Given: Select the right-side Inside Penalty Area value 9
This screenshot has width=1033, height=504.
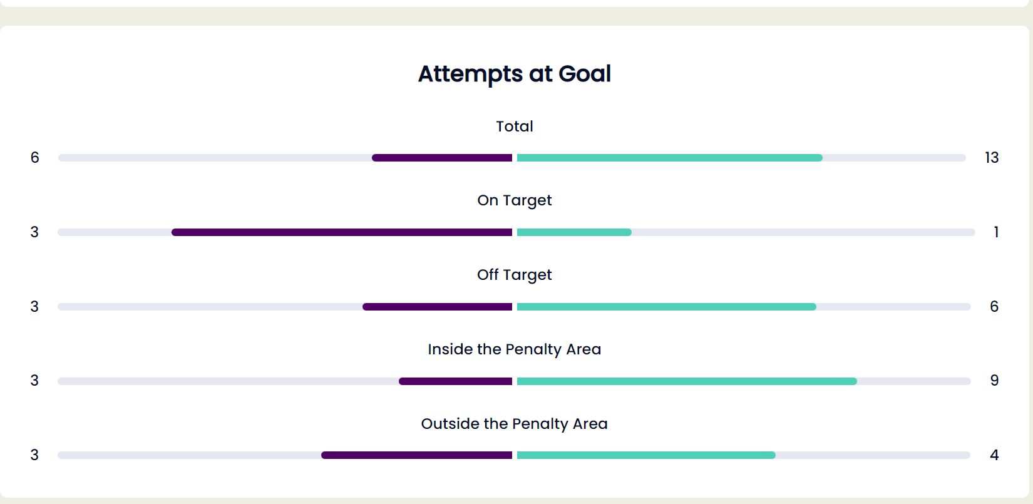Looking at the screenshot, I should click(994, 381).
